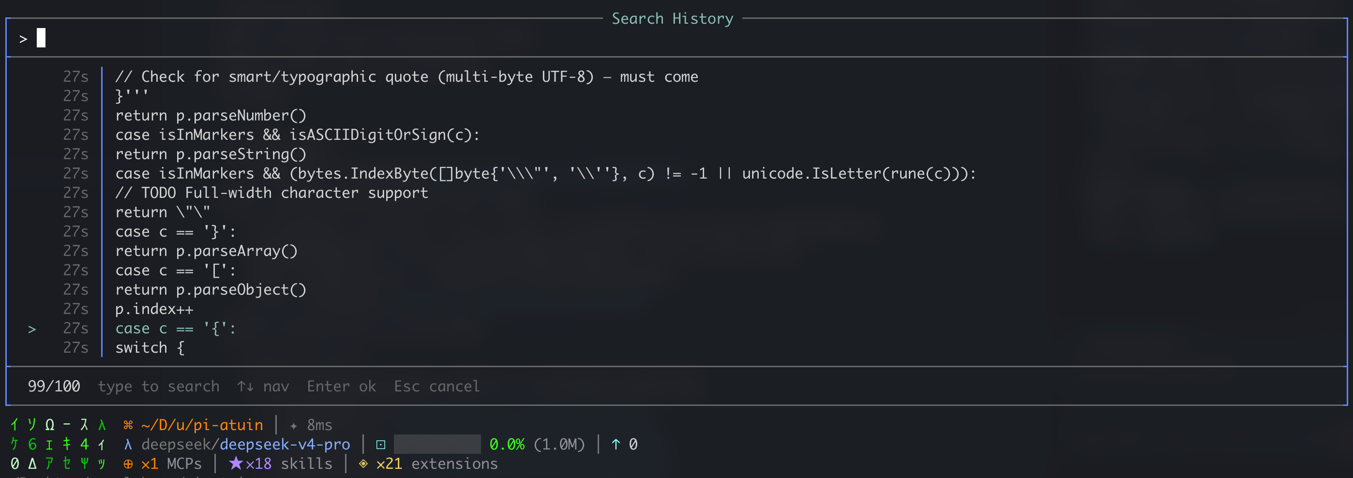Click the 'Esc cancel' hint
The width and height of the screenshot is (1353, 478).
[x=437, y=387]
